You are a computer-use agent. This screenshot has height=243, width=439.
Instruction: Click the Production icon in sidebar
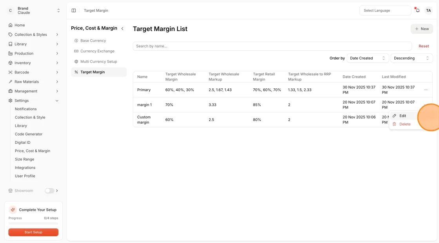[10, 53]
